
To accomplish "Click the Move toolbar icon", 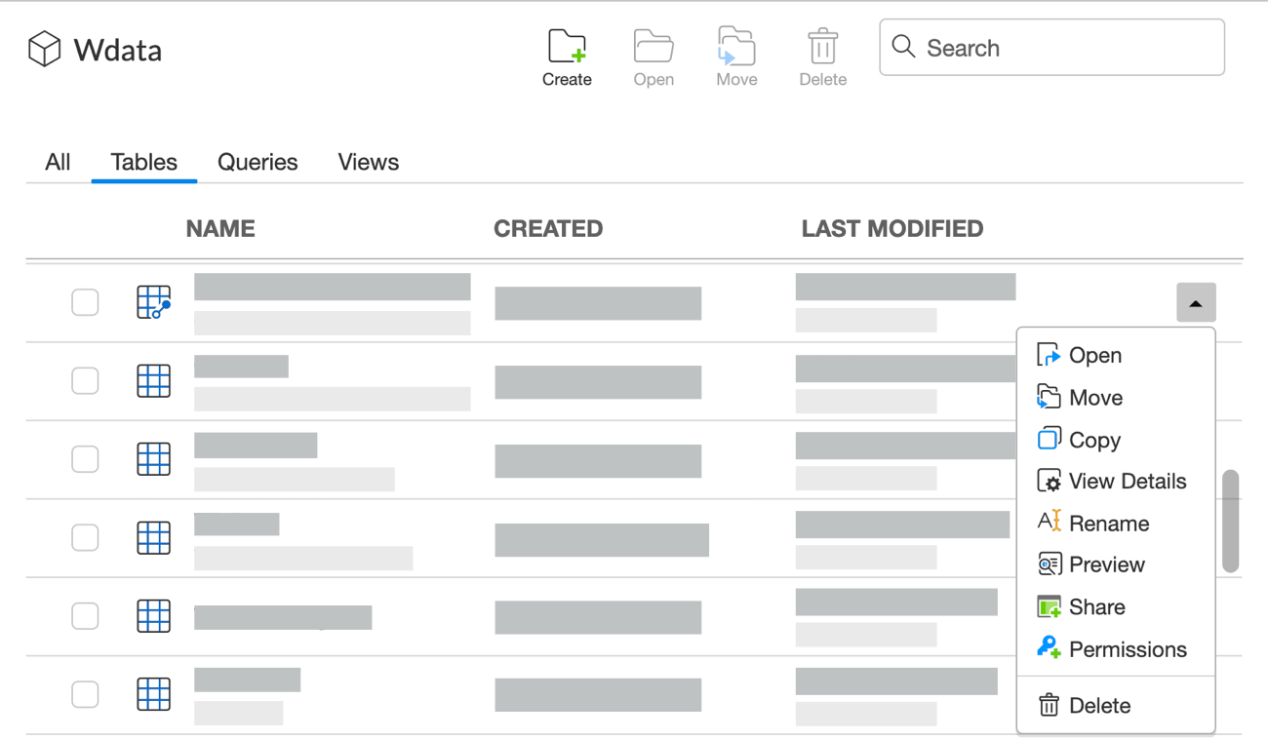I will click(736, 47).
